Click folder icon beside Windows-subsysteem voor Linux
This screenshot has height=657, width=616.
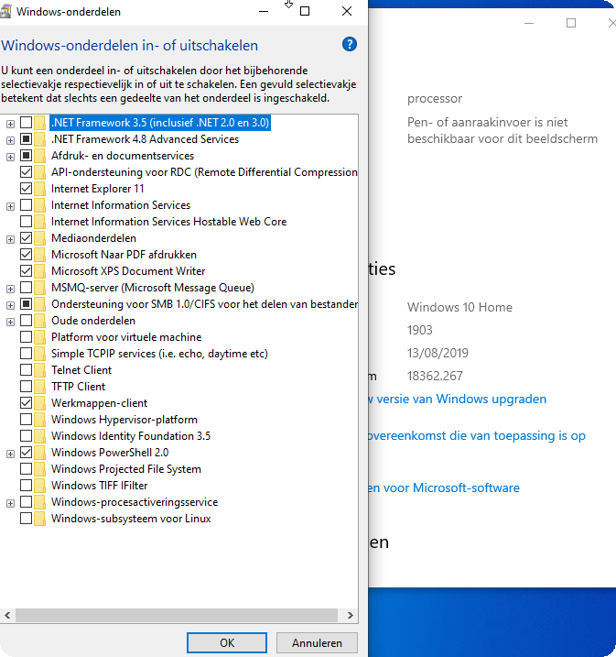click(x=40, y=519)
